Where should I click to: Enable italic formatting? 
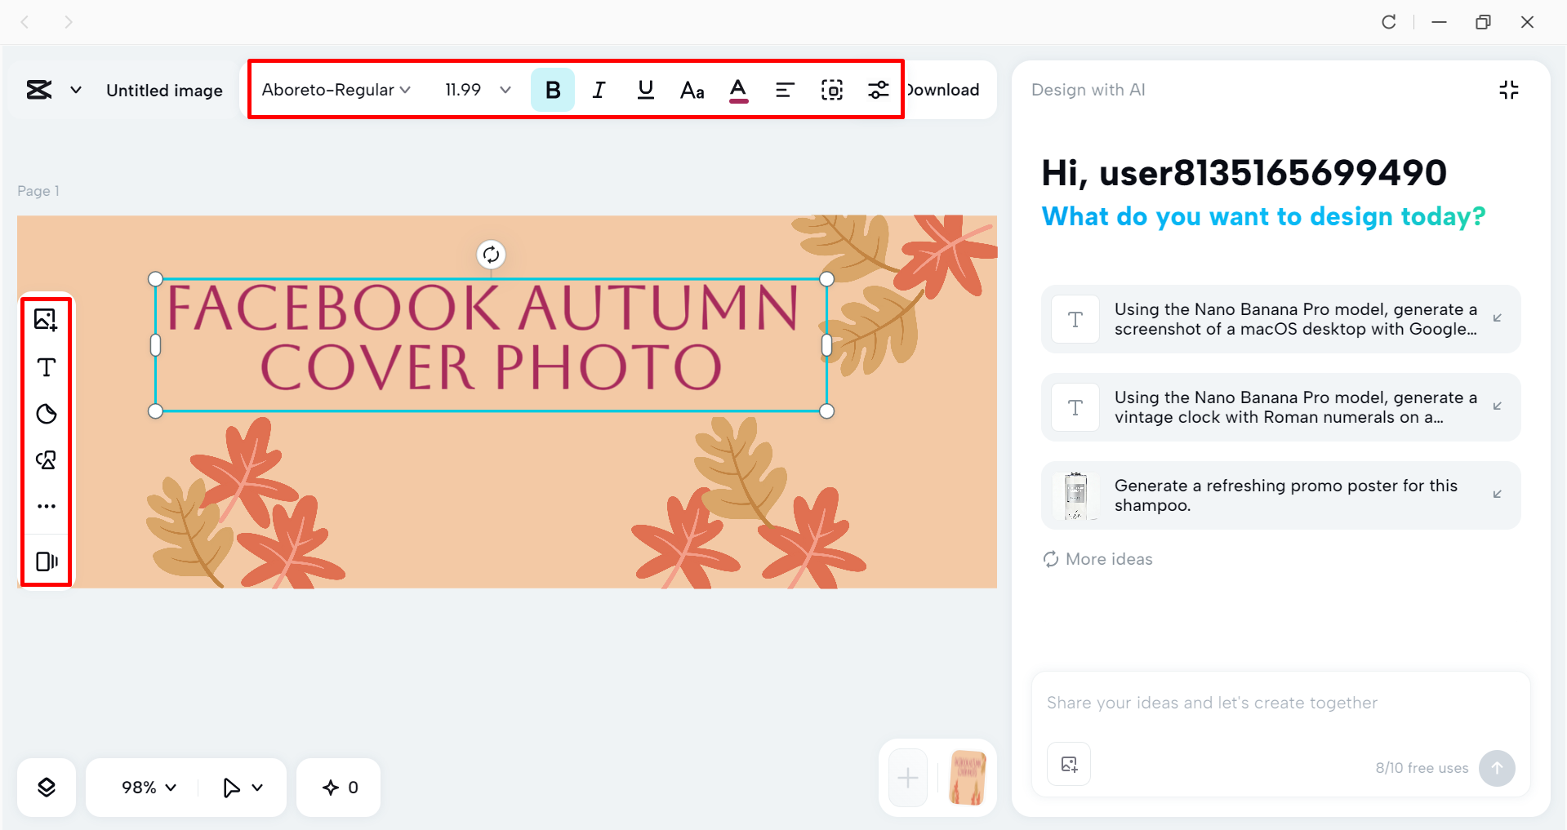tap(599, 90)
